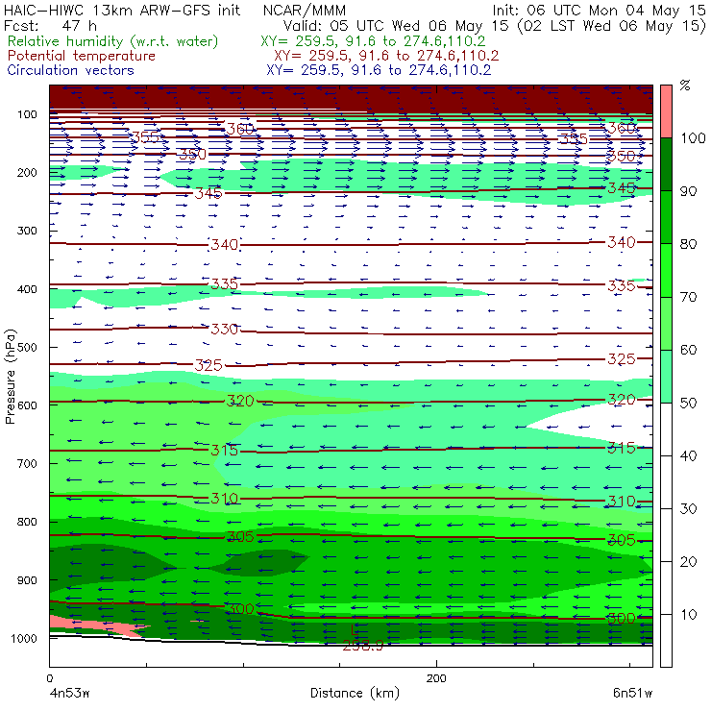Screen dimensions: 711x711
Task: Click the '60' colorbar label
Action: pyautogui.click(x=688, y=350)
